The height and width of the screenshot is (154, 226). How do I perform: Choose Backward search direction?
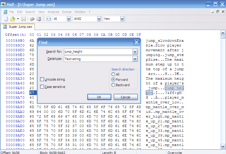coord(113,85)
